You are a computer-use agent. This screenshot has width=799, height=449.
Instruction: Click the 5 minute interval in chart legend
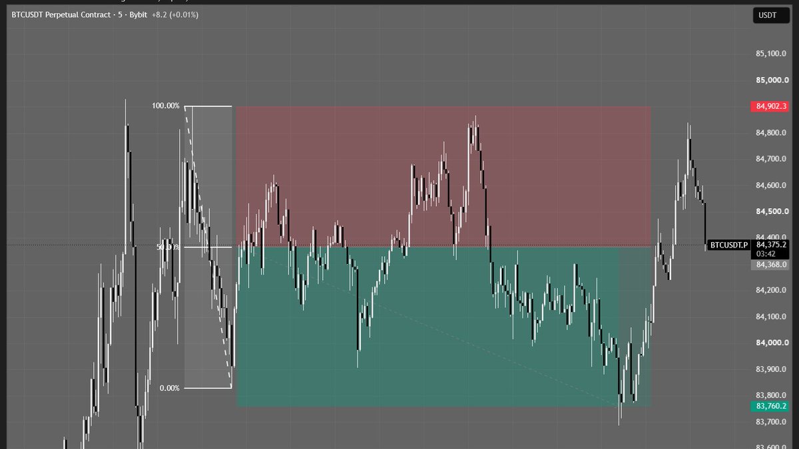(x=119, y=14)
